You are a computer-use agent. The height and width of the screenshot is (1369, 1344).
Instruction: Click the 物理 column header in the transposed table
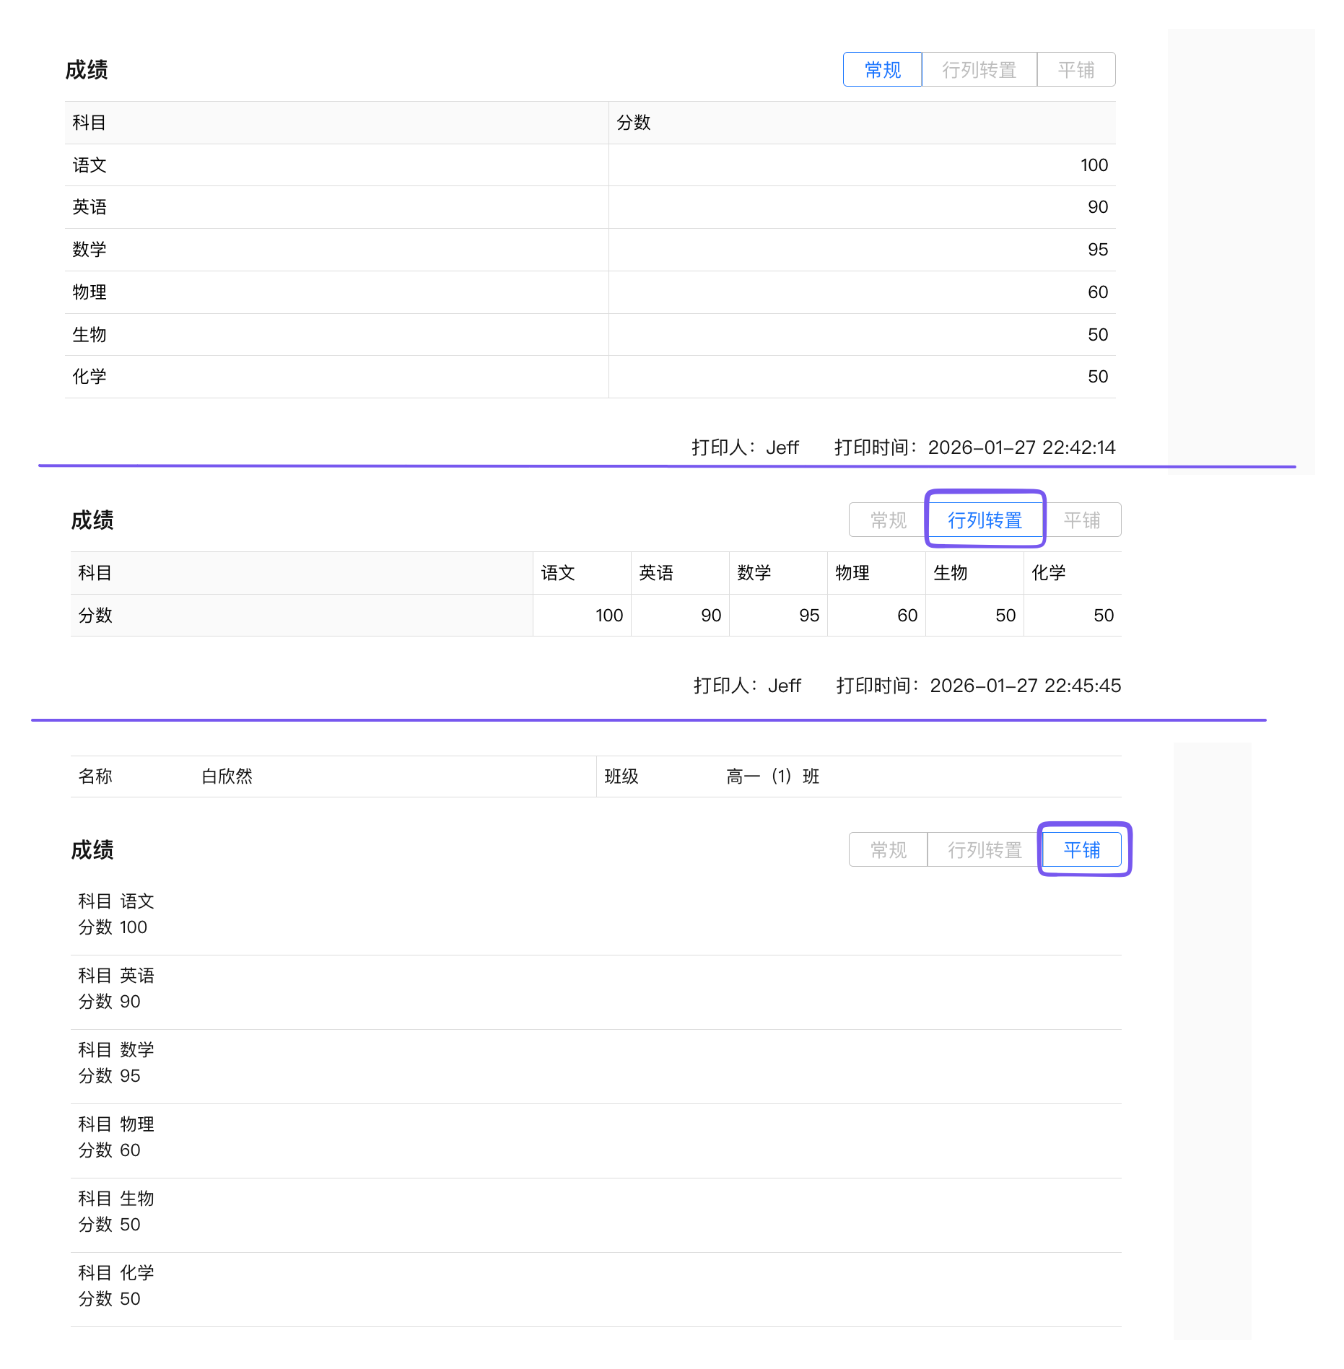[852, 573]
